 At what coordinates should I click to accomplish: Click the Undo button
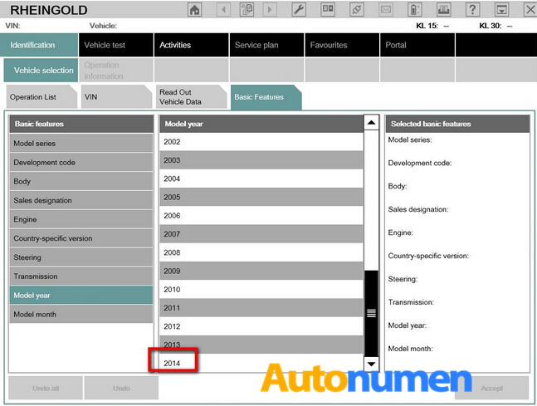tap(121, 388)
